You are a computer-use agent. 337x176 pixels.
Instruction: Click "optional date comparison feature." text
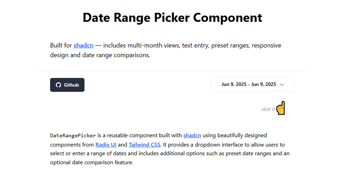click(x=92, y=163)
